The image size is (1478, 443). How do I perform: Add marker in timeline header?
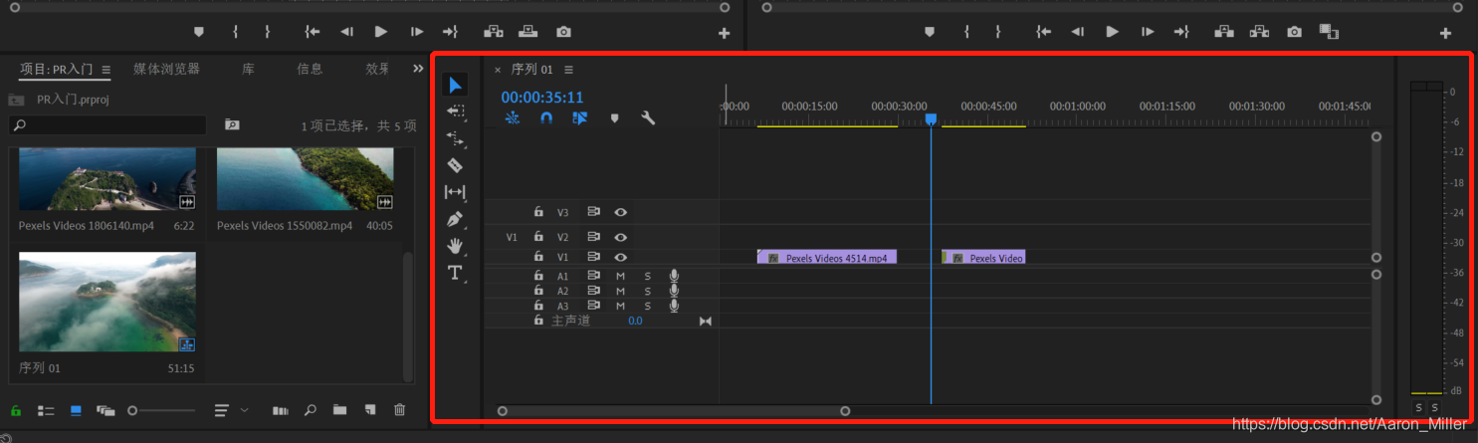tap(614, 117)
